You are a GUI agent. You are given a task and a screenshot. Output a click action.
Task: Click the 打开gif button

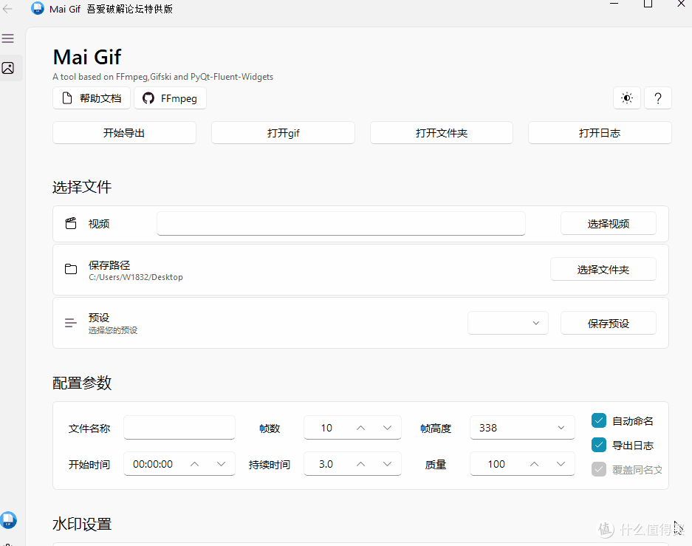283,133
